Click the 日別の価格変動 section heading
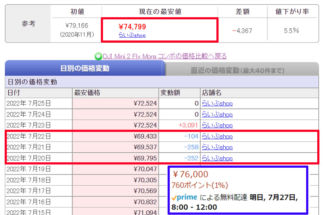 click(x=32, y=82)
